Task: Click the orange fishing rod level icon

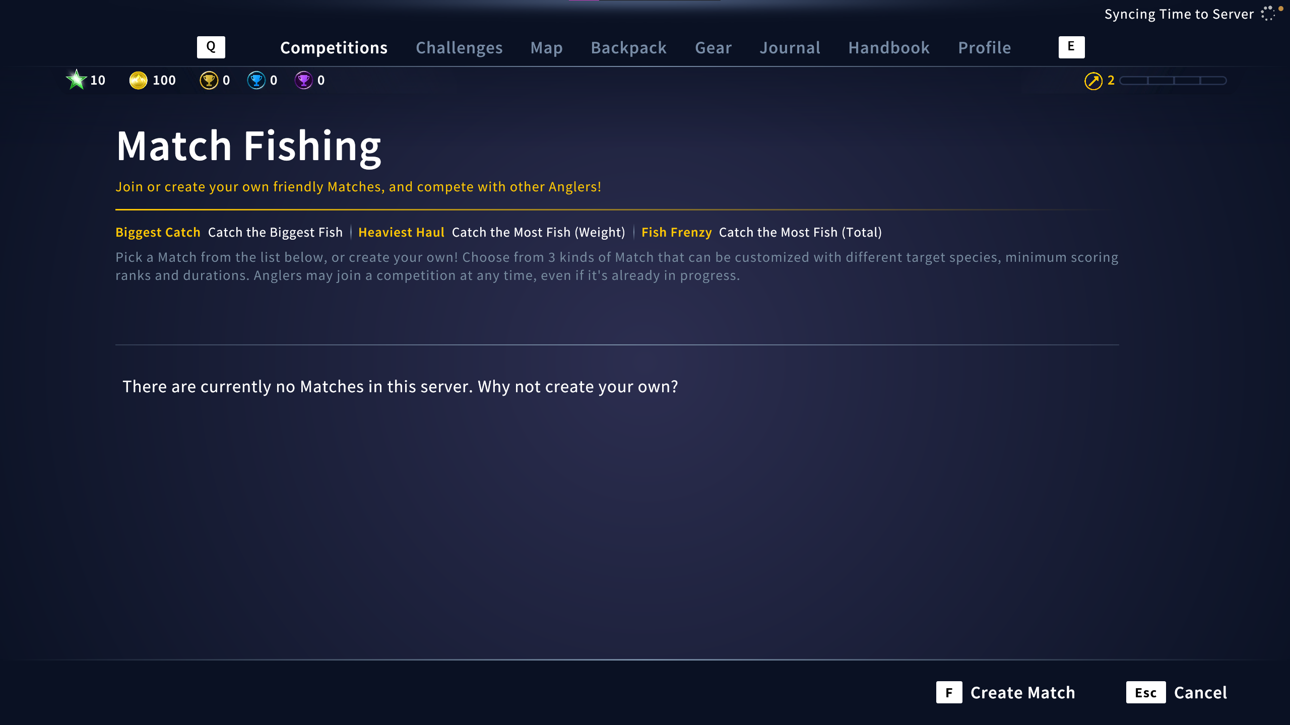Action: click(1093, 81)
